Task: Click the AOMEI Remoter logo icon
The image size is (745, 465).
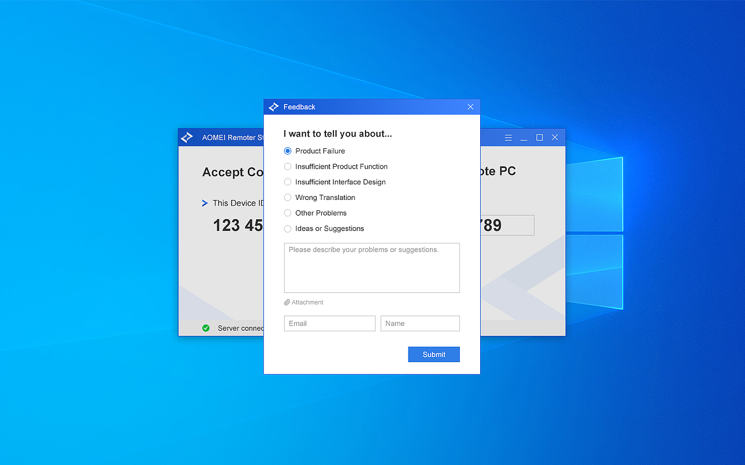Action: (187, 138)
